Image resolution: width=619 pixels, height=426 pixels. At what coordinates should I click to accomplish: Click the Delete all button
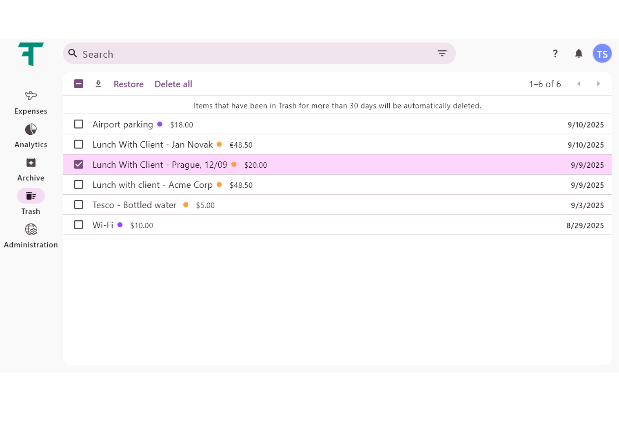pos(173,84)
